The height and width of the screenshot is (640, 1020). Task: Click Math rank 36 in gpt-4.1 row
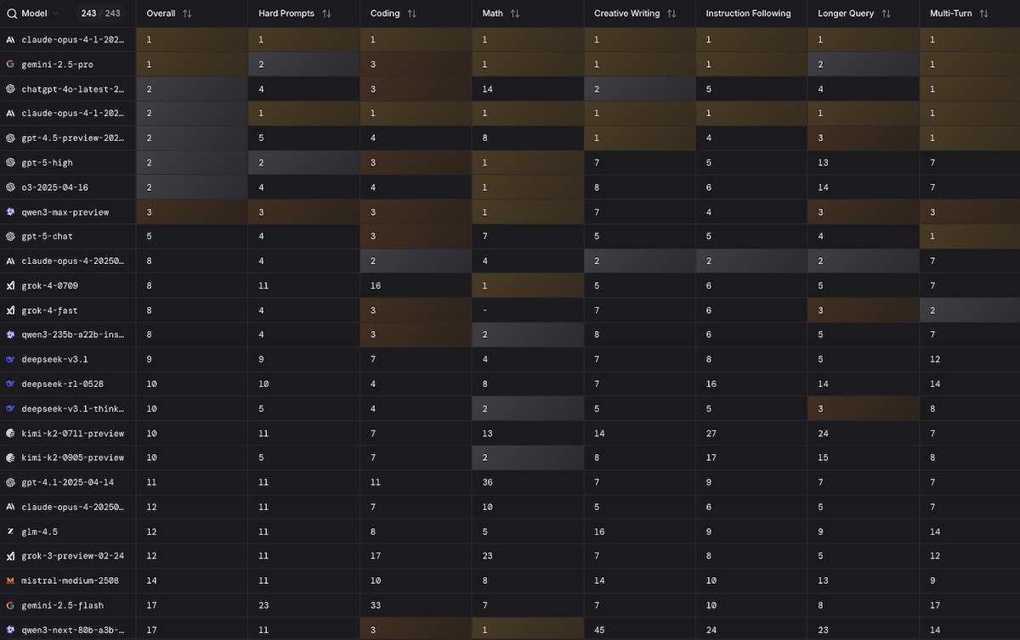coord(488,482)
